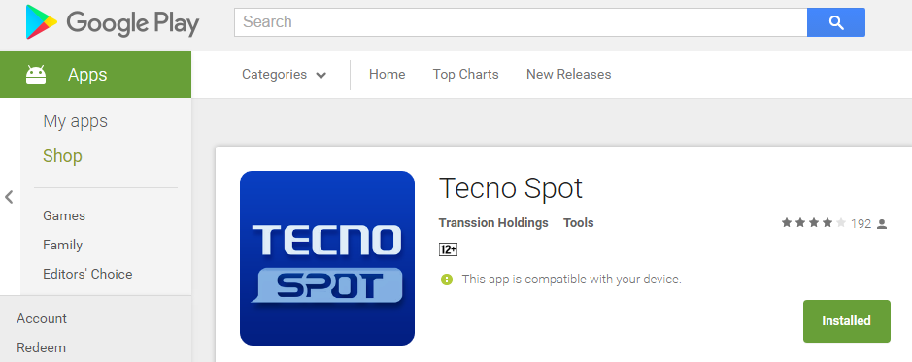Click the person icon next to 192
The width and height of the screenshot is (912, 362).
pos(882,224)
